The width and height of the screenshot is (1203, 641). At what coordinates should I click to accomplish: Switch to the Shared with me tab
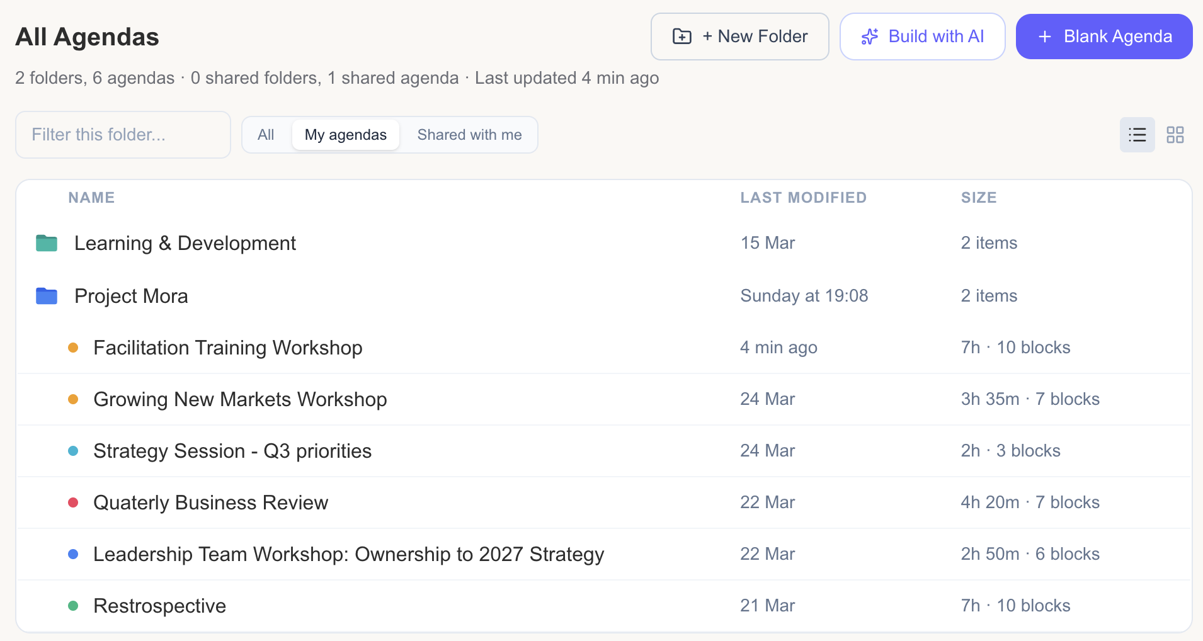click(469, 134)
